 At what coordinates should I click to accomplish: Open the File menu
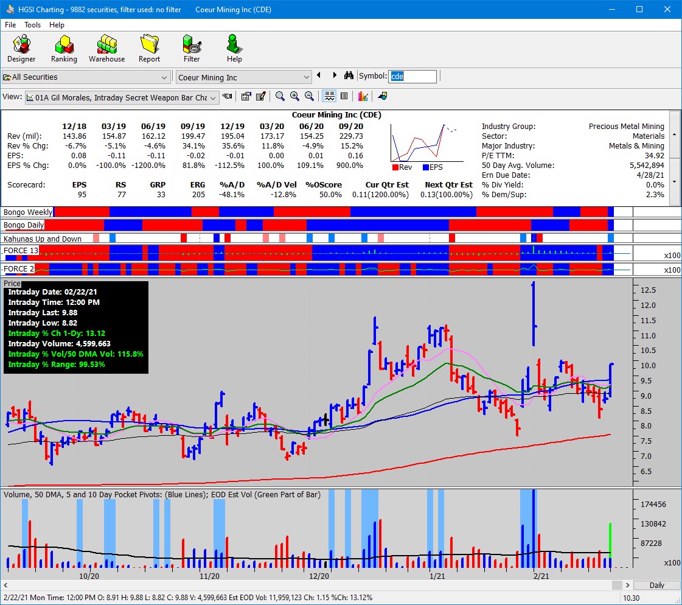10,25
